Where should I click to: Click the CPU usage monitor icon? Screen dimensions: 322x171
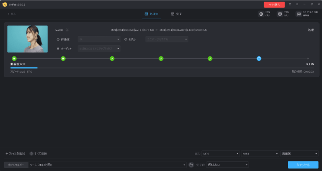(262, 14)
